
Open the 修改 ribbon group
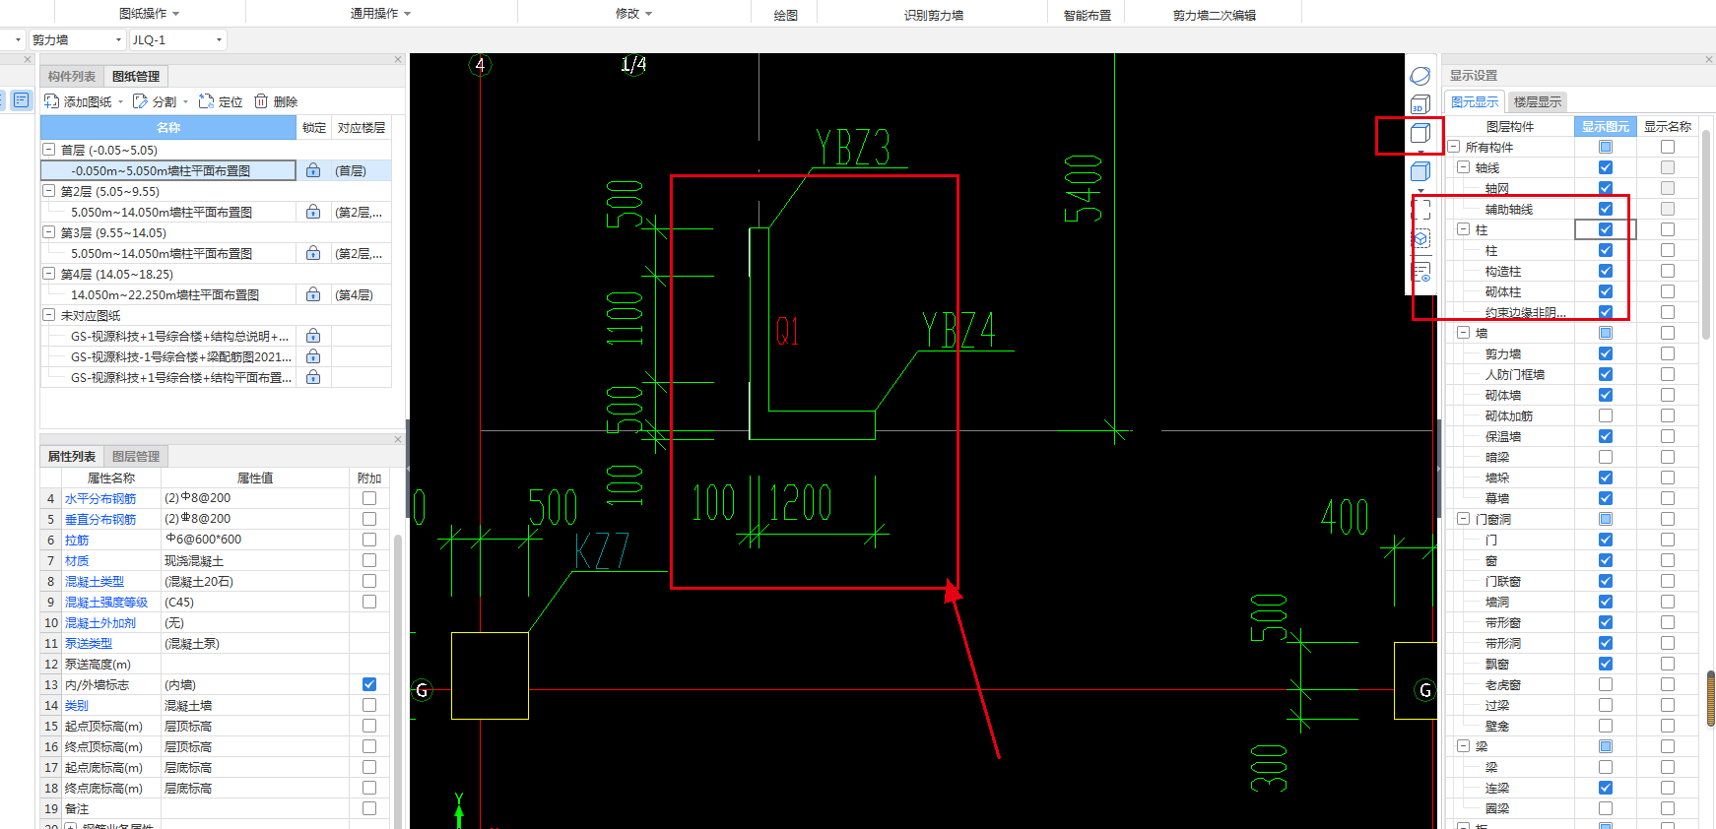634,14
